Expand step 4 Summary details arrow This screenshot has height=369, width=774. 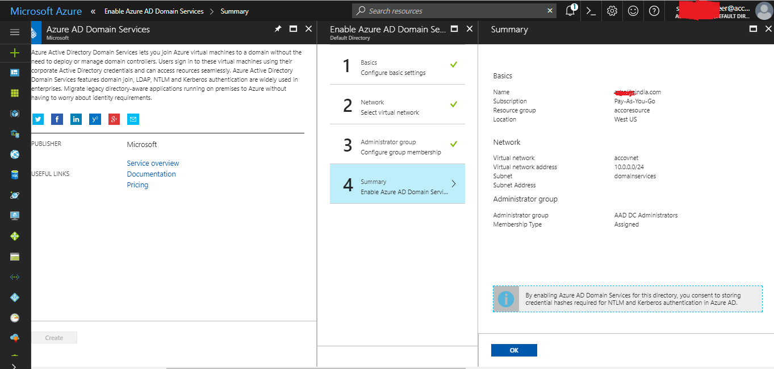[453, 183]
